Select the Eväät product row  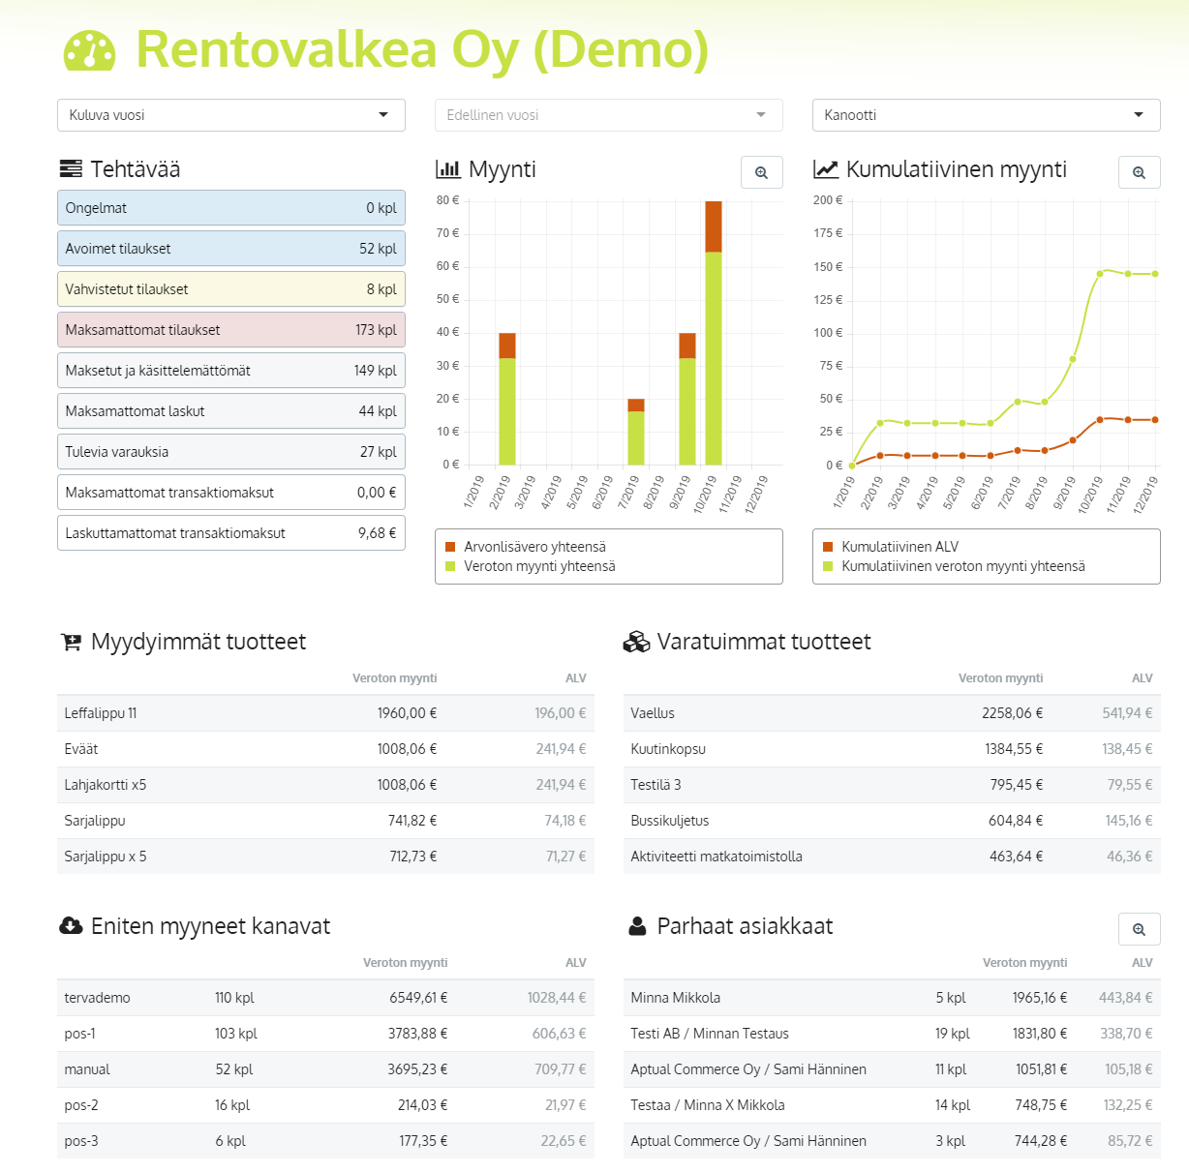click(x=325, y=749)
